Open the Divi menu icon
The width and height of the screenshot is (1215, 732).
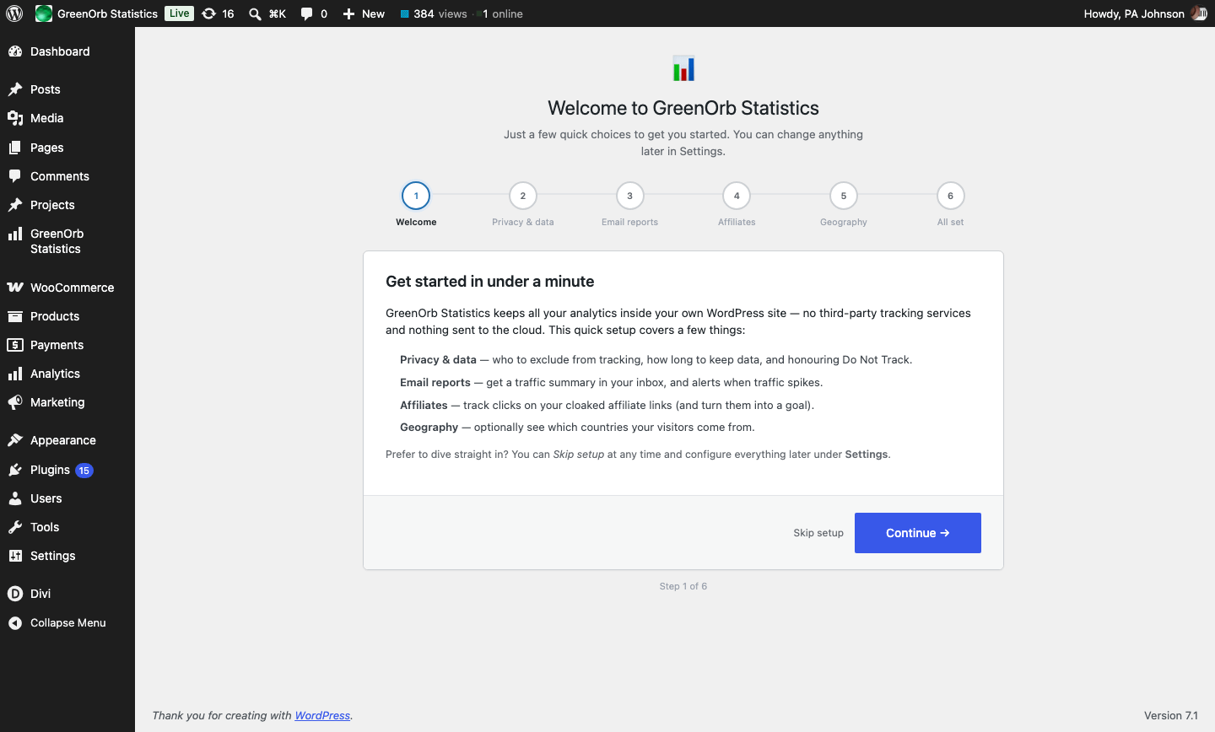pos(15,594)
